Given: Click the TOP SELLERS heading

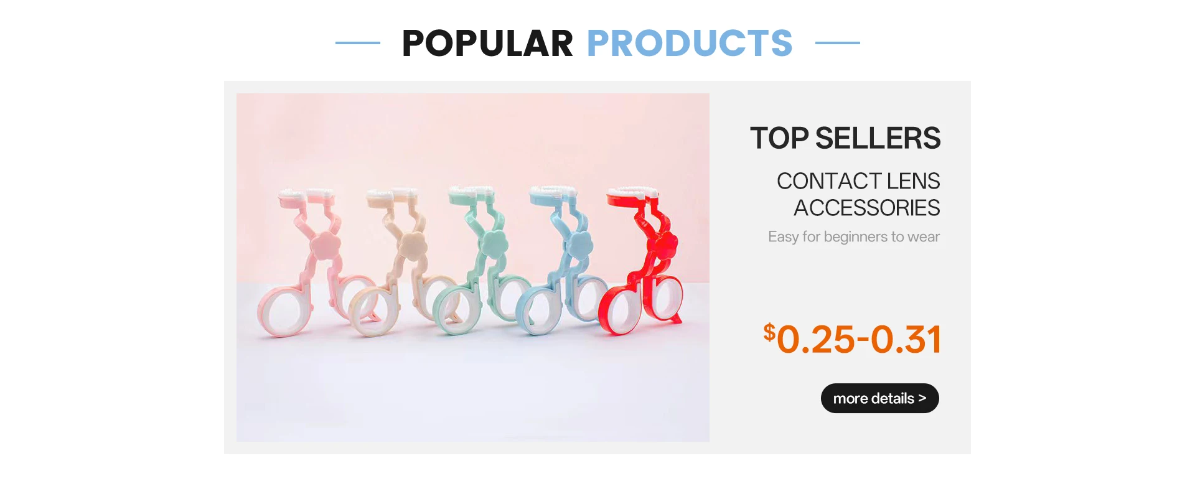Looking at the screenshot, I should 845,138.
